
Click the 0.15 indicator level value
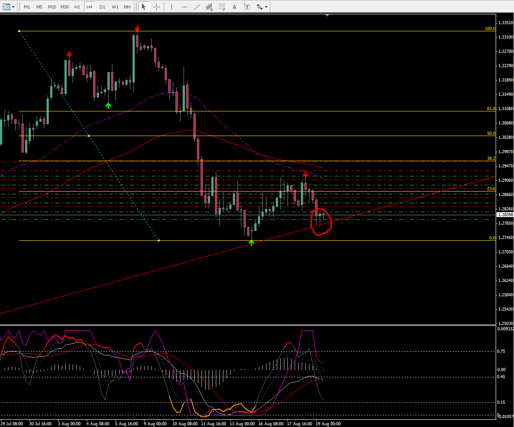501,402
